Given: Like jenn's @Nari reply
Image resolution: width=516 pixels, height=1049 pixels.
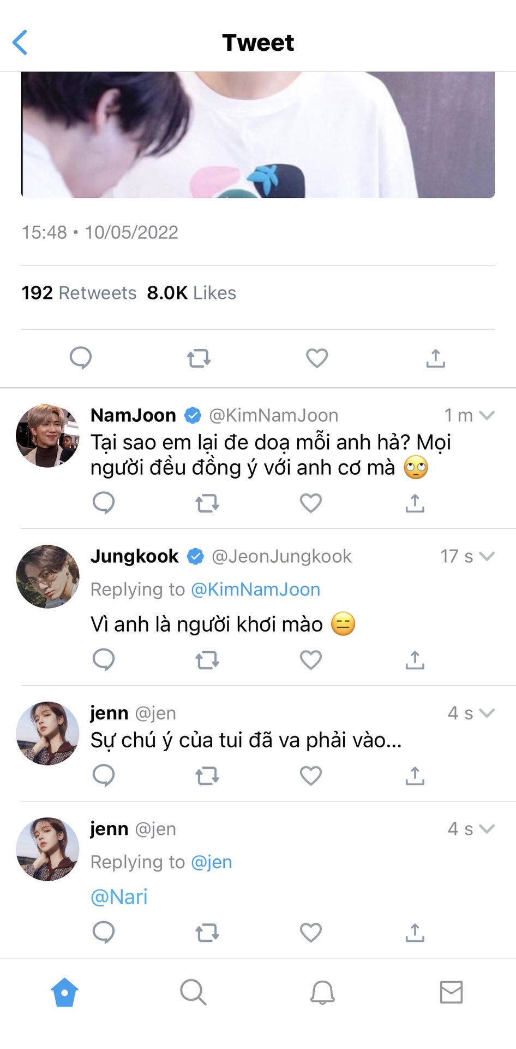Looking at the screenshot, I should 311,933.
